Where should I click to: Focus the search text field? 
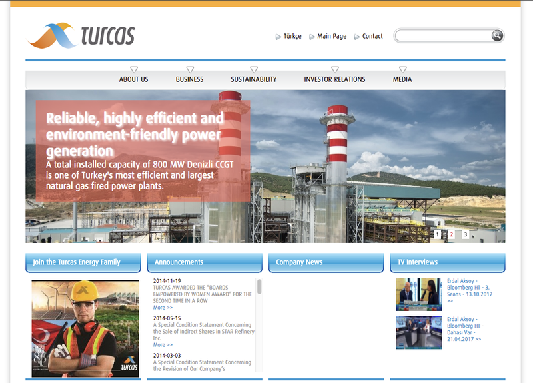(x=442, y=36)
